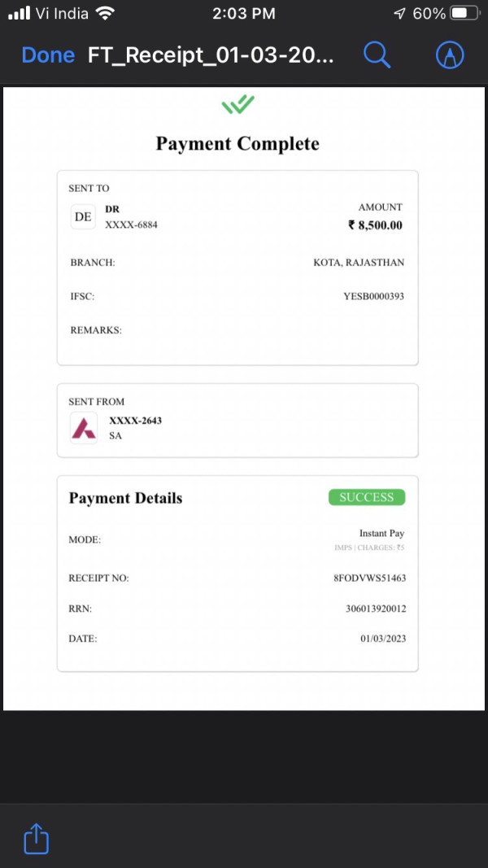The height and width of the screenshot is (868, 488).
Task: Tap the FT_Receipt file name title
Action: pos(211,55)
